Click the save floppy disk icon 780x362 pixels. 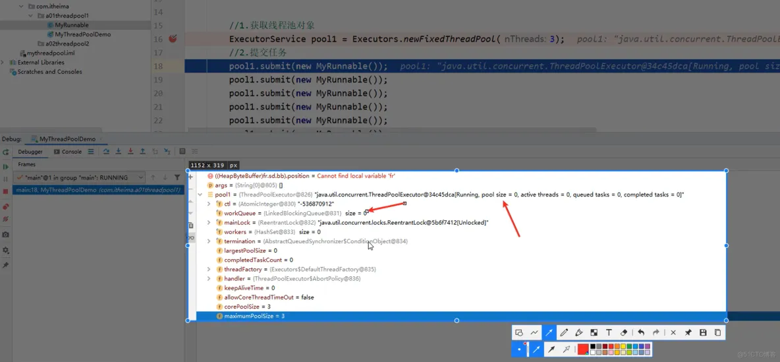[703, 332]
